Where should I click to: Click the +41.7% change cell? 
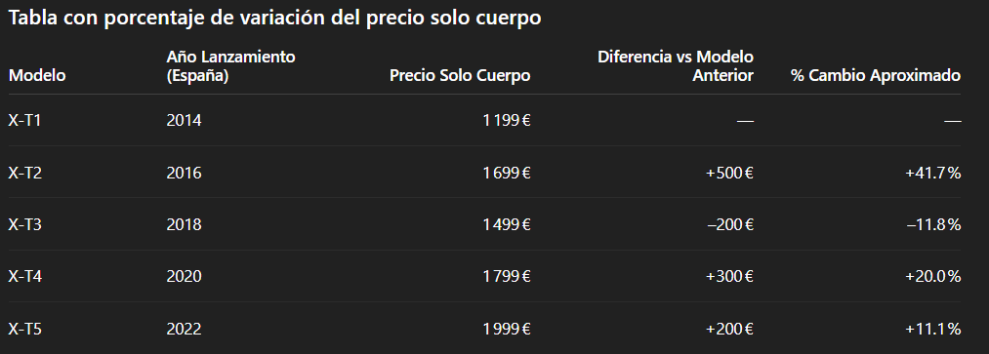[x=933, y=173]
